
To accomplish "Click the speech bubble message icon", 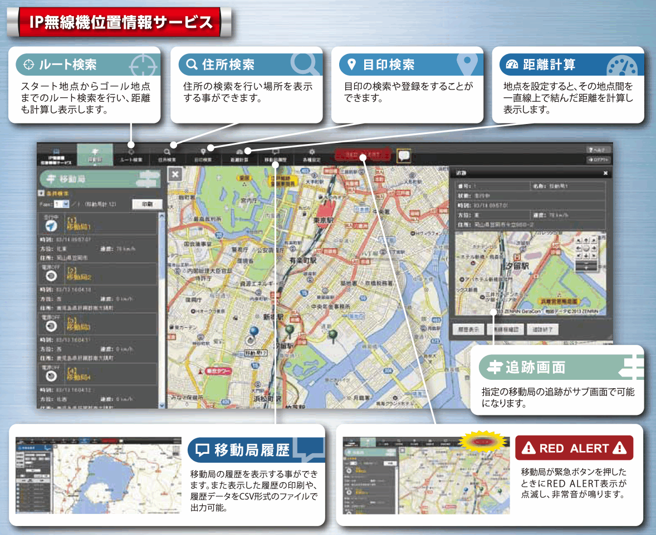I will click(404, 155).
